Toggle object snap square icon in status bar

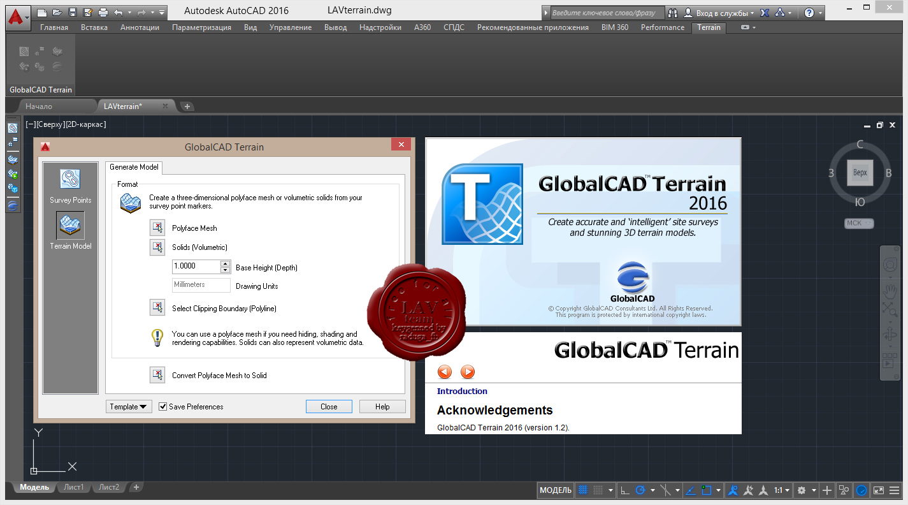(x=706, y=490)
